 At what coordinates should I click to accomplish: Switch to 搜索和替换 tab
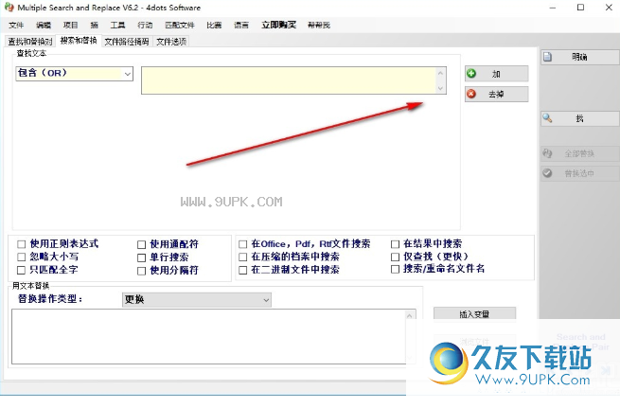tap(79, 41)
